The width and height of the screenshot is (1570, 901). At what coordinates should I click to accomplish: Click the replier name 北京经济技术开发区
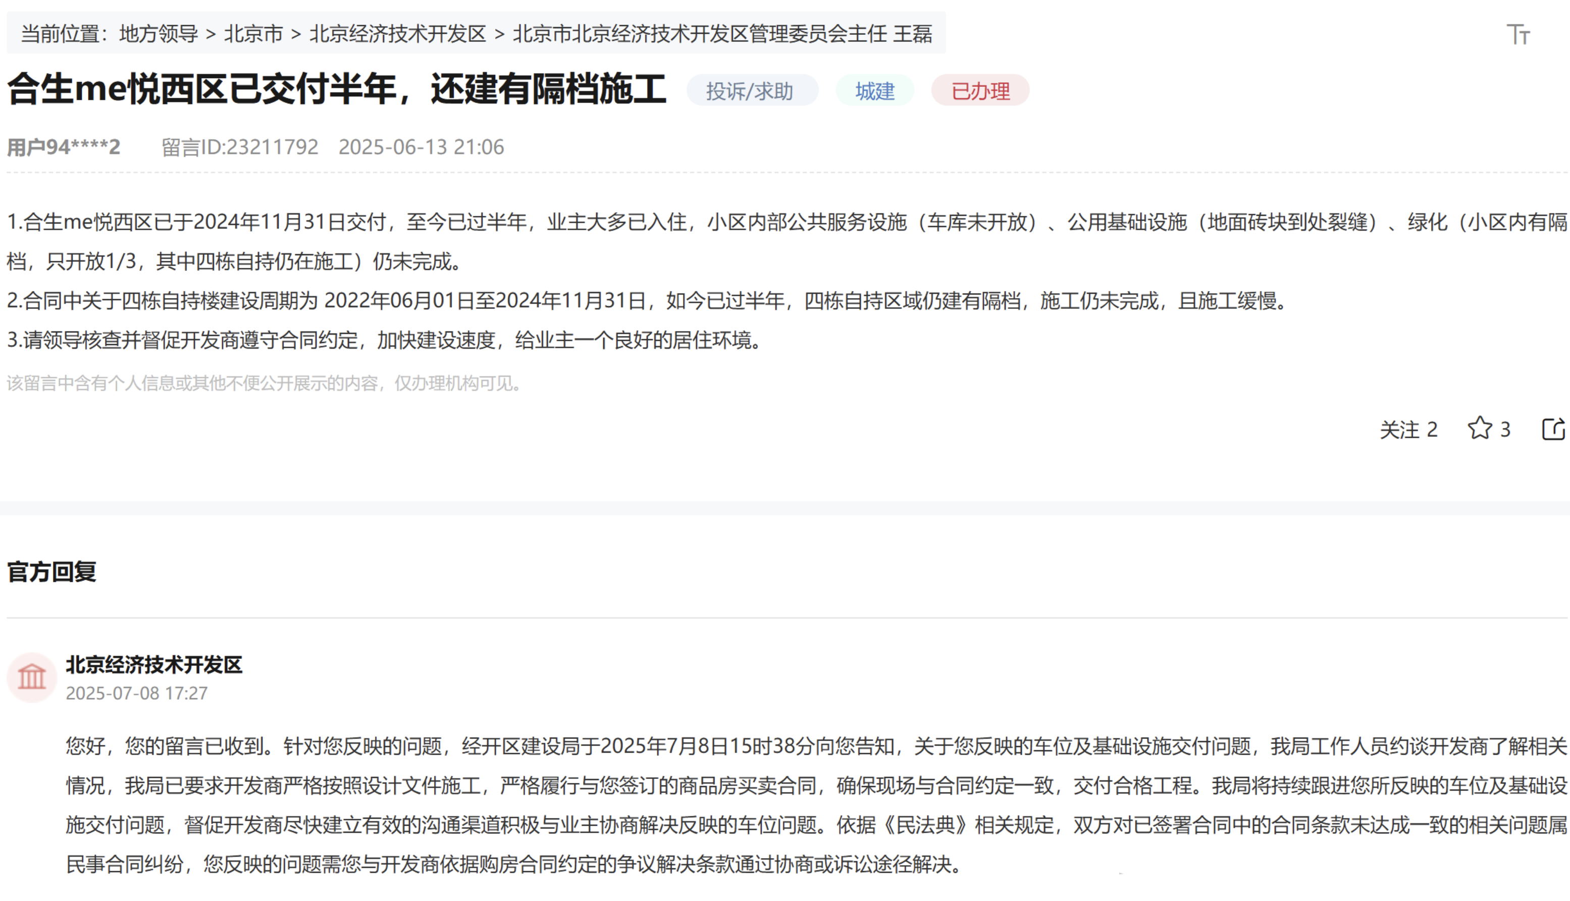154,664
